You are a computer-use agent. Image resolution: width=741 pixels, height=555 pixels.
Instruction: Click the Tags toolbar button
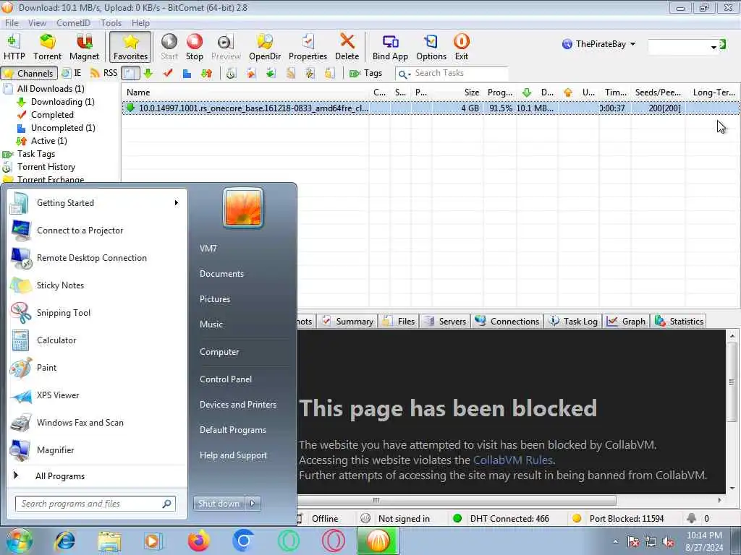(365, 73)
